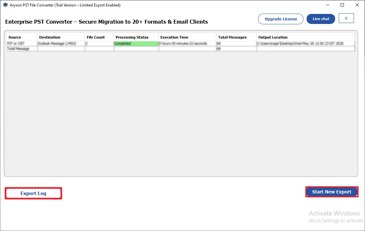365x231 pixels.
Task: Open the hamburger menu icon
Action: [x=346, y=18]
